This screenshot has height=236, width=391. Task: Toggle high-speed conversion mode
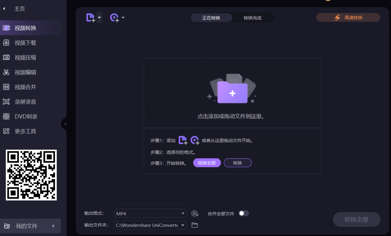pyautogui.click(x=348, y=17)
